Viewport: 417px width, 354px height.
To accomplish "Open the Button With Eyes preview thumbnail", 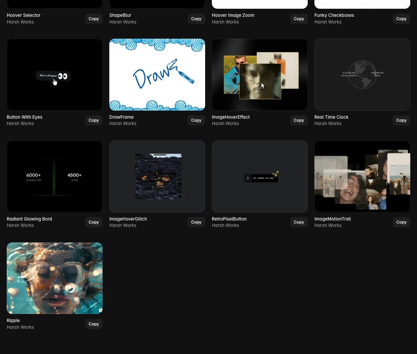I will tap(54, 75).
